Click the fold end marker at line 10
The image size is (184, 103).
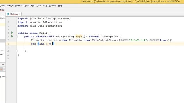(x=17, y=51)
